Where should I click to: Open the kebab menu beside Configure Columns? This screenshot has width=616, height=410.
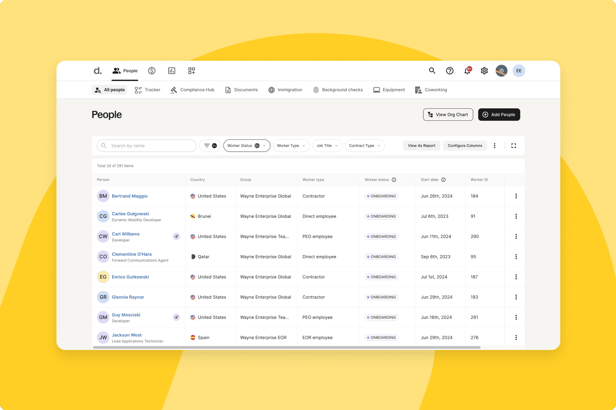[x=495, y=145]
